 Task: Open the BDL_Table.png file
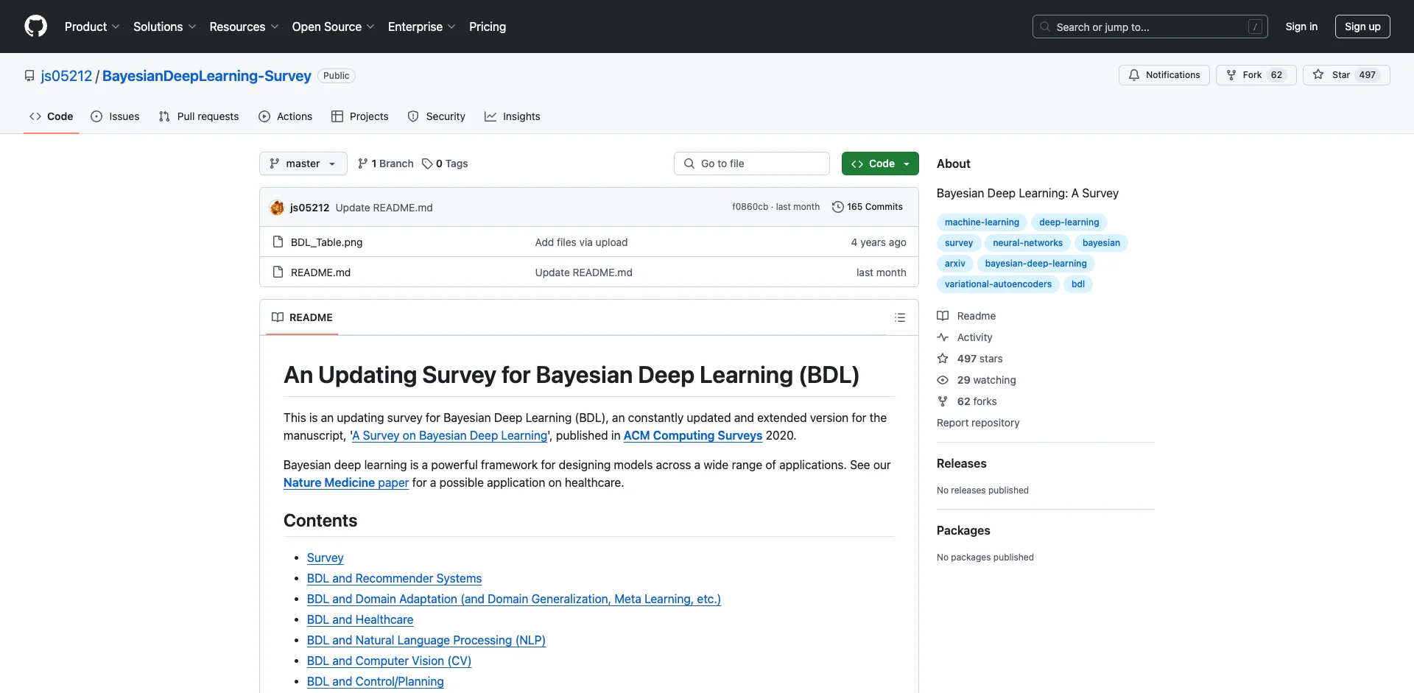click(326, 242)
